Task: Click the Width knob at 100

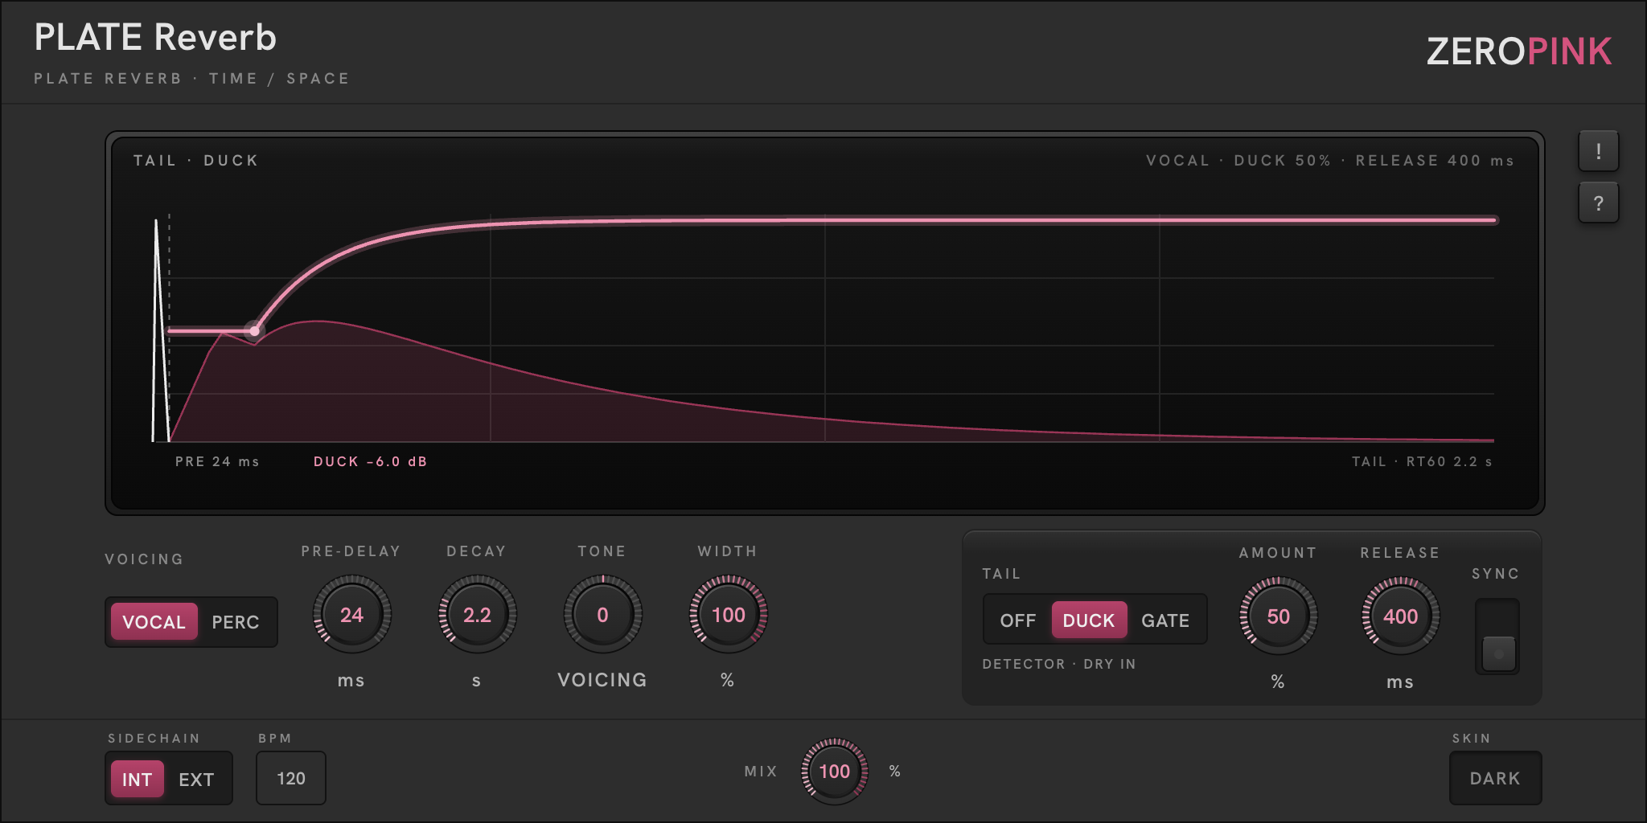Action: [728, 615]
